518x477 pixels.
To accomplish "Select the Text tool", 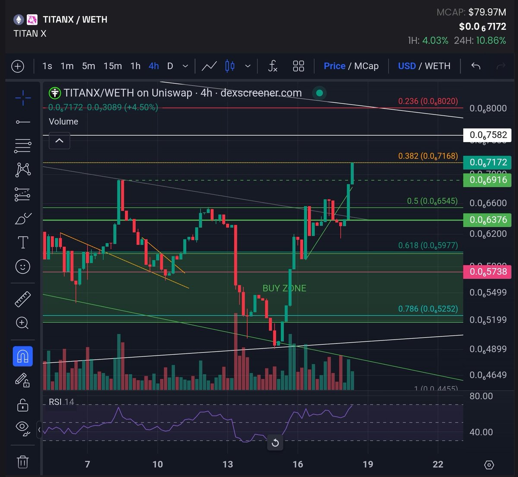I will (23, 242).
